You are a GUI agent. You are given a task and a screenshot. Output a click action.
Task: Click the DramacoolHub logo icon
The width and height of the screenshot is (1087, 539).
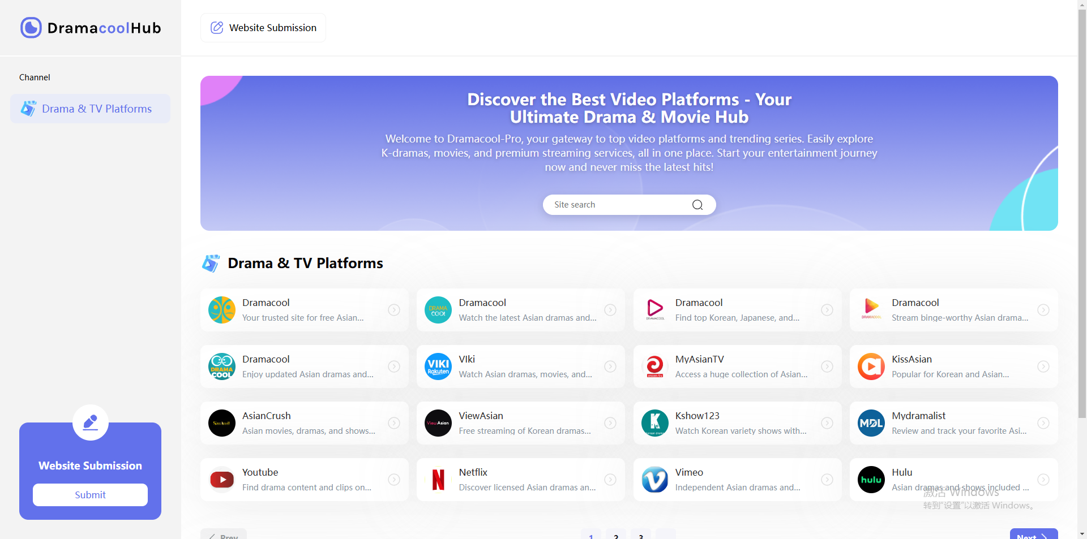[x=31, y=28]
